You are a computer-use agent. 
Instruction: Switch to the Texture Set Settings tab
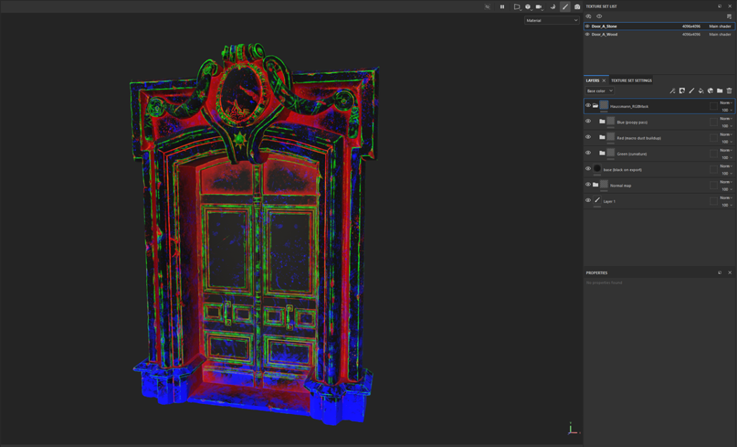tap(631, 80)
